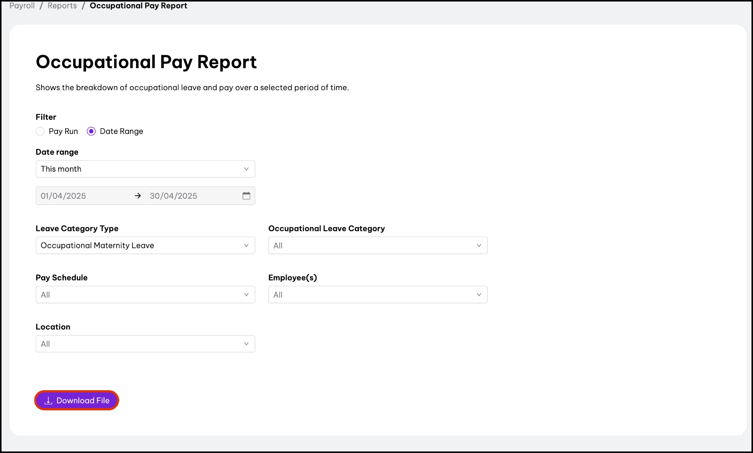Click chevron on Employee(s) dropdown
This screenshot has height=453, width=753.
[479, 295]
